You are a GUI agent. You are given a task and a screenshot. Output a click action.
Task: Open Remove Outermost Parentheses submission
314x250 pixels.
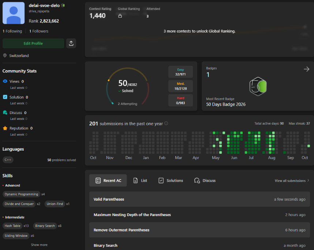click(x=200, y=230)
